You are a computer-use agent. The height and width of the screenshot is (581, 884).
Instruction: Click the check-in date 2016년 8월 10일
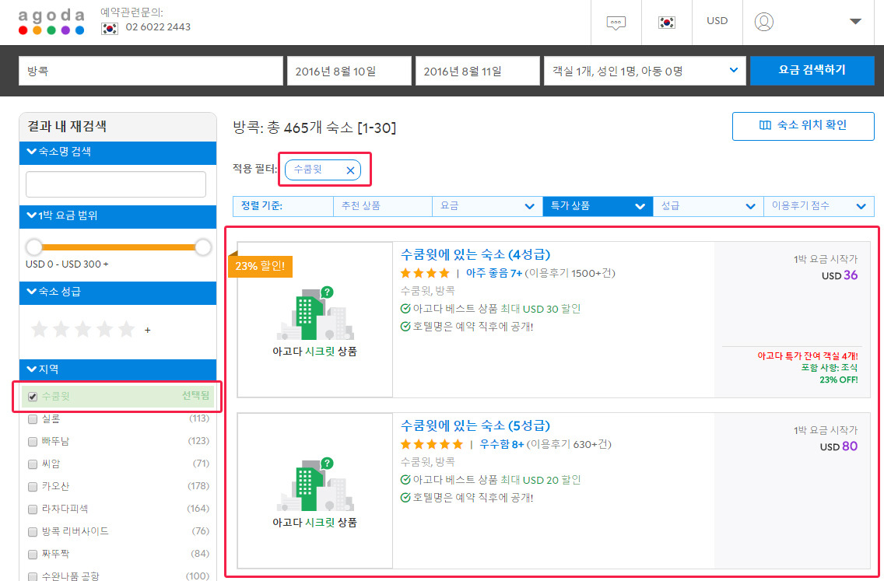(x=349, y=71)
